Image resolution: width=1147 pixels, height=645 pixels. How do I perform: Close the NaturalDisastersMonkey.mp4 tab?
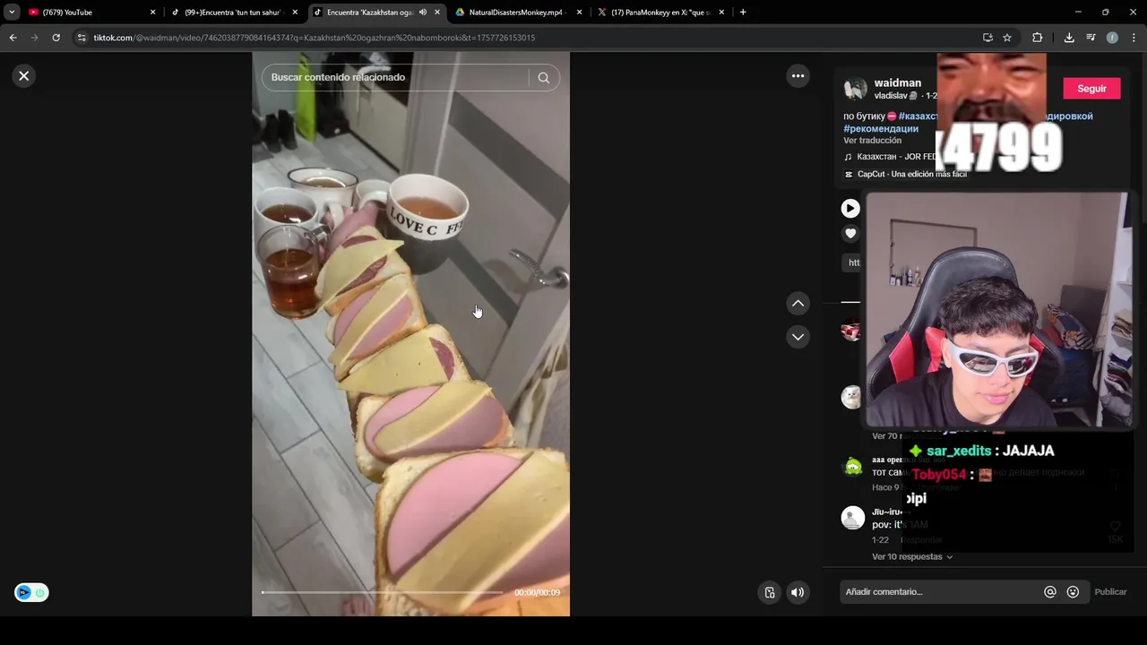tap(580, 13)
